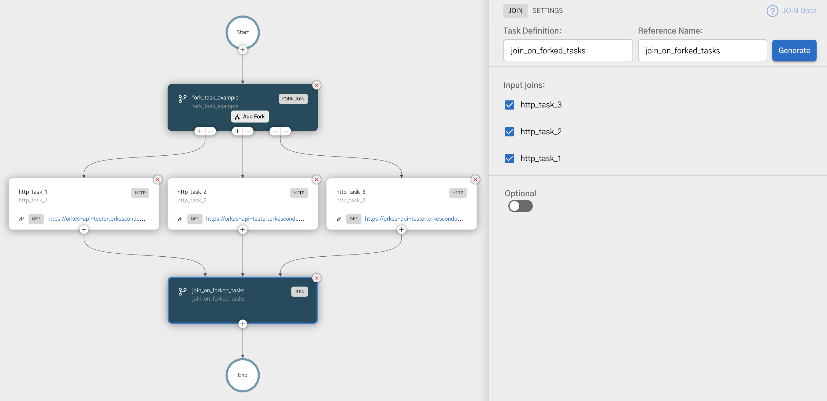Remove the right fork branch with minus
Screen dimensions: 827x401
[x=285, y=131]
